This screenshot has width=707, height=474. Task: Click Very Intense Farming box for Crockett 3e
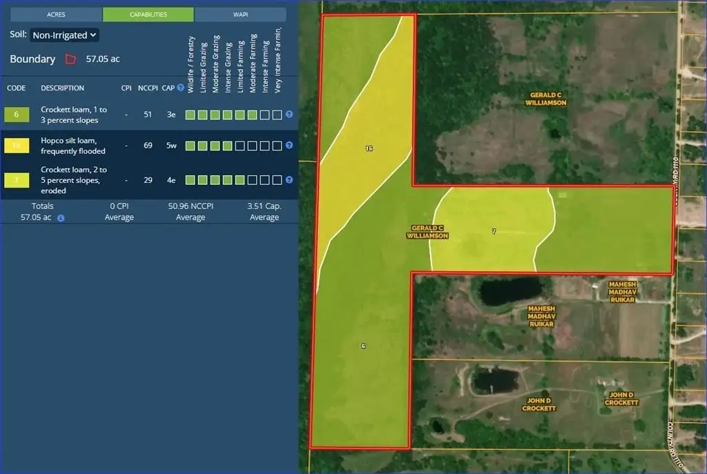[277, 115]
